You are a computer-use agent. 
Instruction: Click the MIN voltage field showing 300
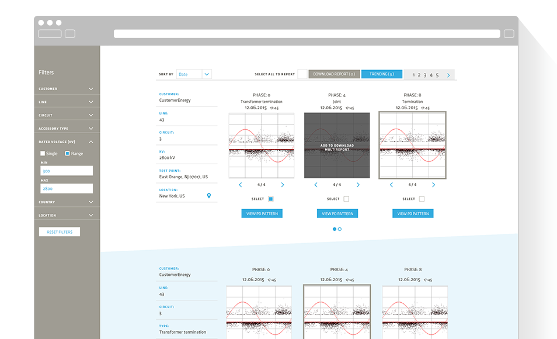[x=67, y=171]
